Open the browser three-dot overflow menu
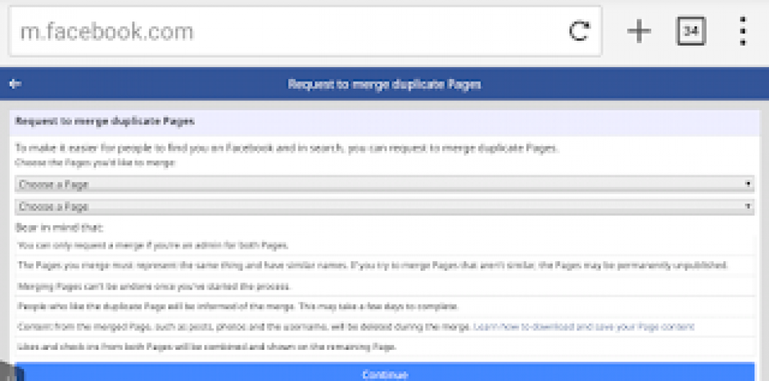The image size is (769, 381). pos(743,31)
